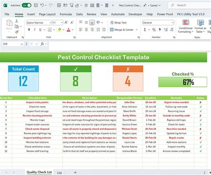This screenshot has width=211, height=175.
Task: Click the Undo icon in quick access toolbar
Action: coord(42,5)
